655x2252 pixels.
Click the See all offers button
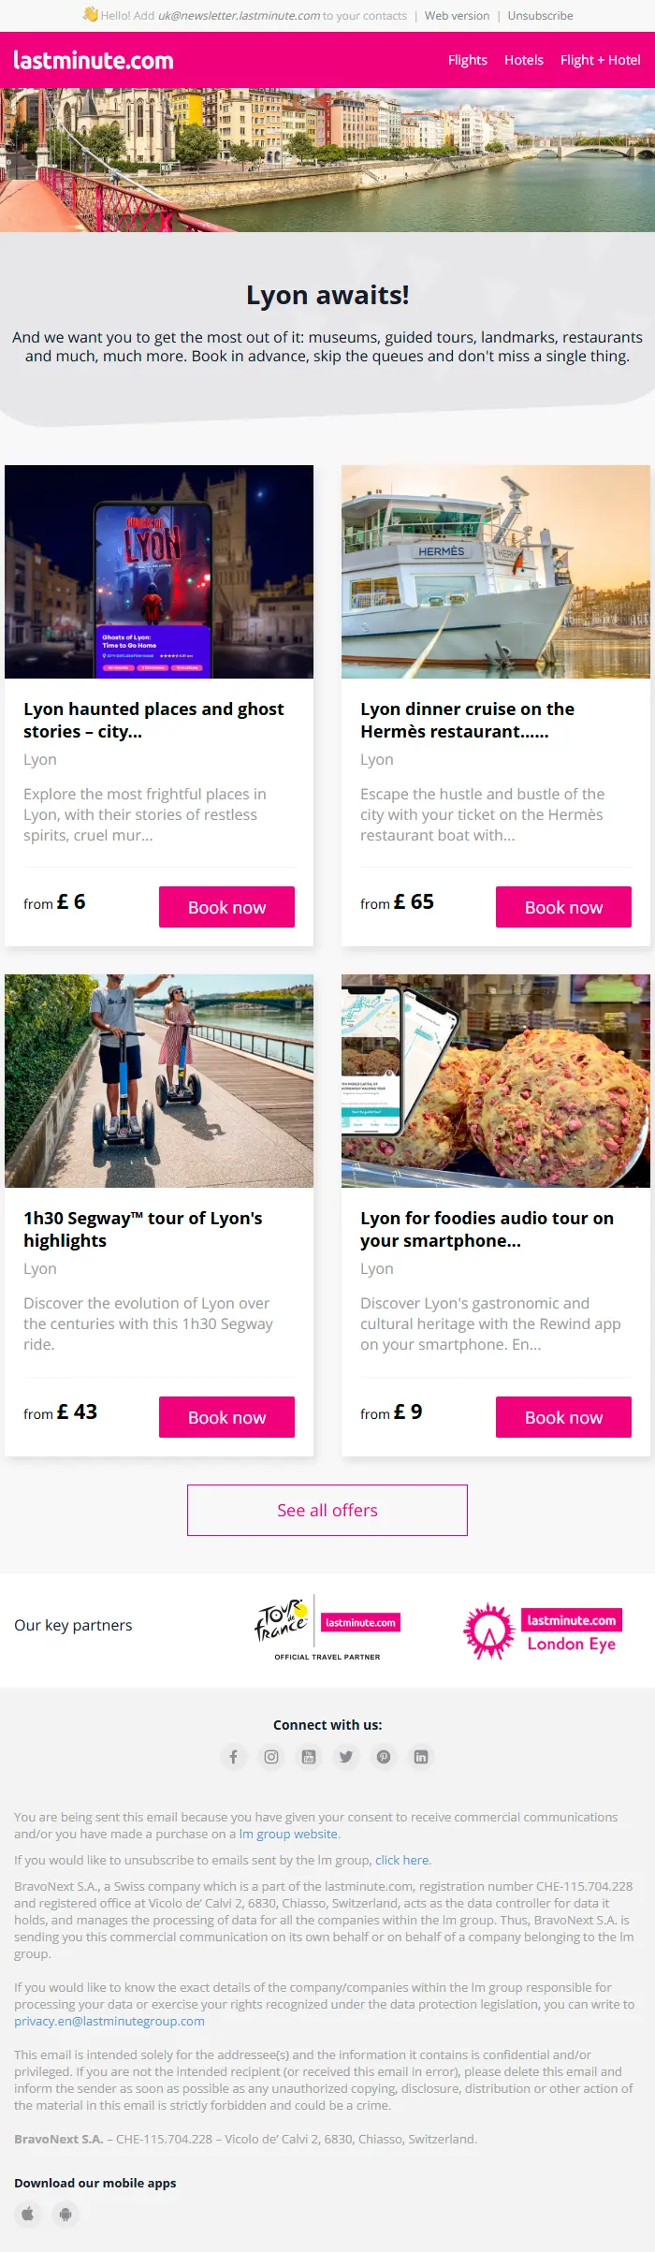327,1510
